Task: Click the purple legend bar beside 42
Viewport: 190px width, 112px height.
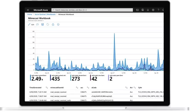Action: (x=90, y=78)
